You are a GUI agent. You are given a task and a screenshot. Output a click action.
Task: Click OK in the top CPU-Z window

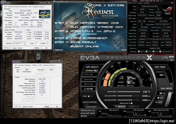47,48
